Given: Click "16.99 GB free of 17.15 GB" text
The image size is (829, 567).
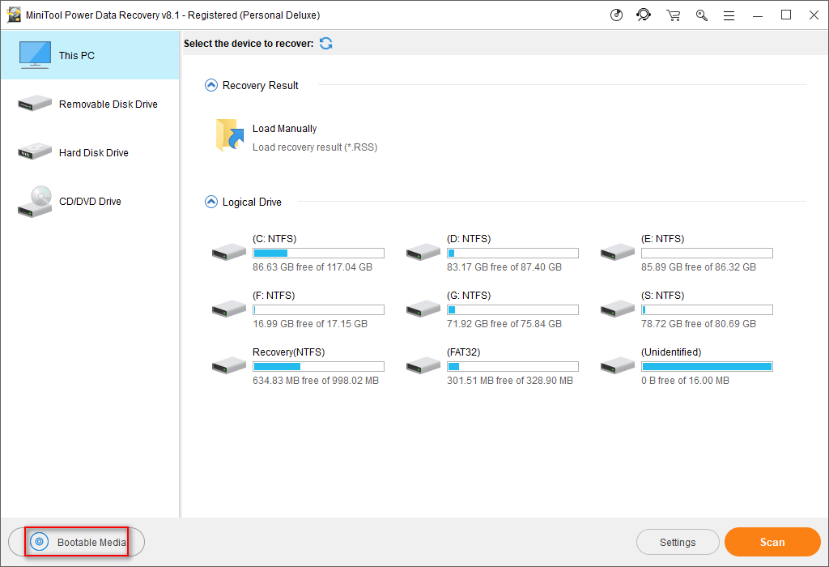Looking at the screenshot, I should 310,324.
